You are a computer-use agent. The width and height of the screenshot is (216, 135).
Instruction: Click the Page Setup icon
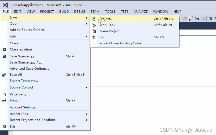pos(4,94)
